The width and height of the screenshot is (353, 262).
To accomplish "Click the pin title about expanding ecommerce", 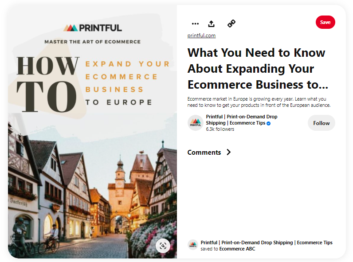I will [x=256, y=69].
